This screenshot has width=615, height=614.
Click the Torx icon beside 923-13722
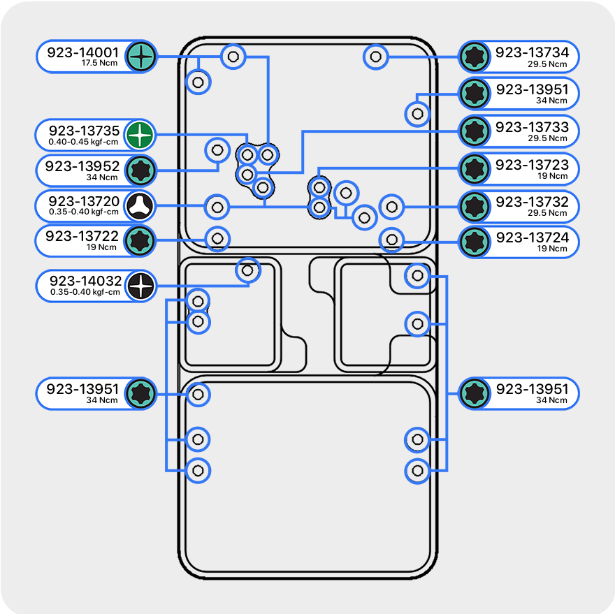[141, 241]
